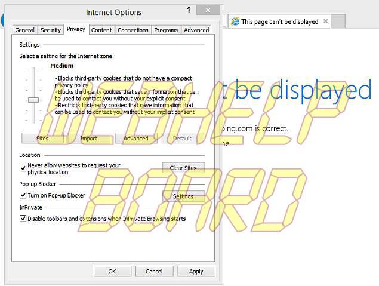
Task: Open the General tab
Action: pos(25,30)
